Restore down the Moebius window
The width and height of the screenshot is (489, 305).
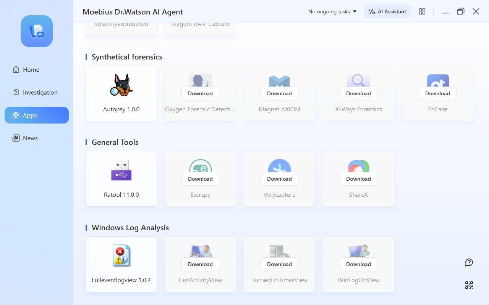[460, 11]
